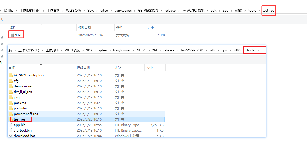
Task: Click release crumb in front window address bar
Action: click(169, 50)
